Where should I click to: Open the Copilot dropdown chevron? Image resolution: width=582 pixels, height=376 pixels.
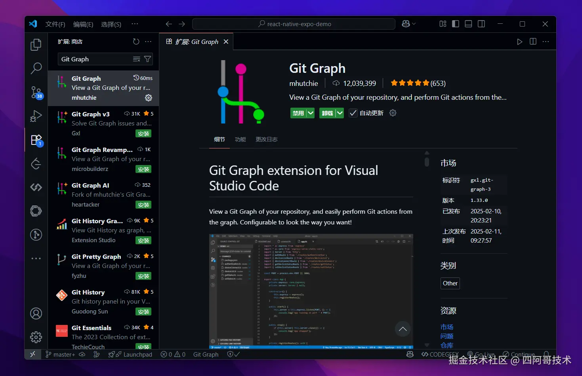tap(414, 24)
